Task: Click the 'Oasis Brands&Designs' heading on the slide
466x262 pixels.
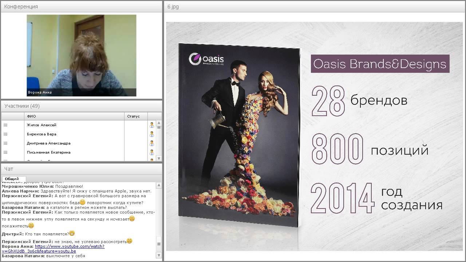Action: (380, 64)
